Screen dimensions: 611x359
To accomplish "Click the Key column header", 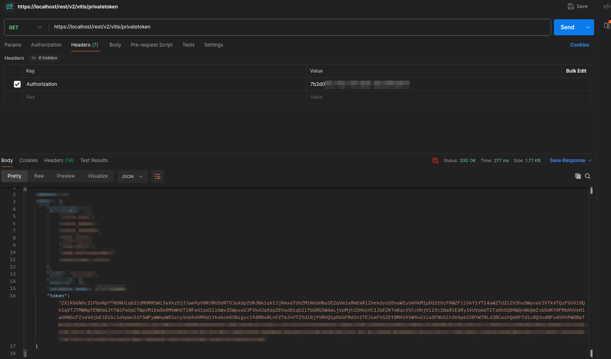I will (31, 71).
